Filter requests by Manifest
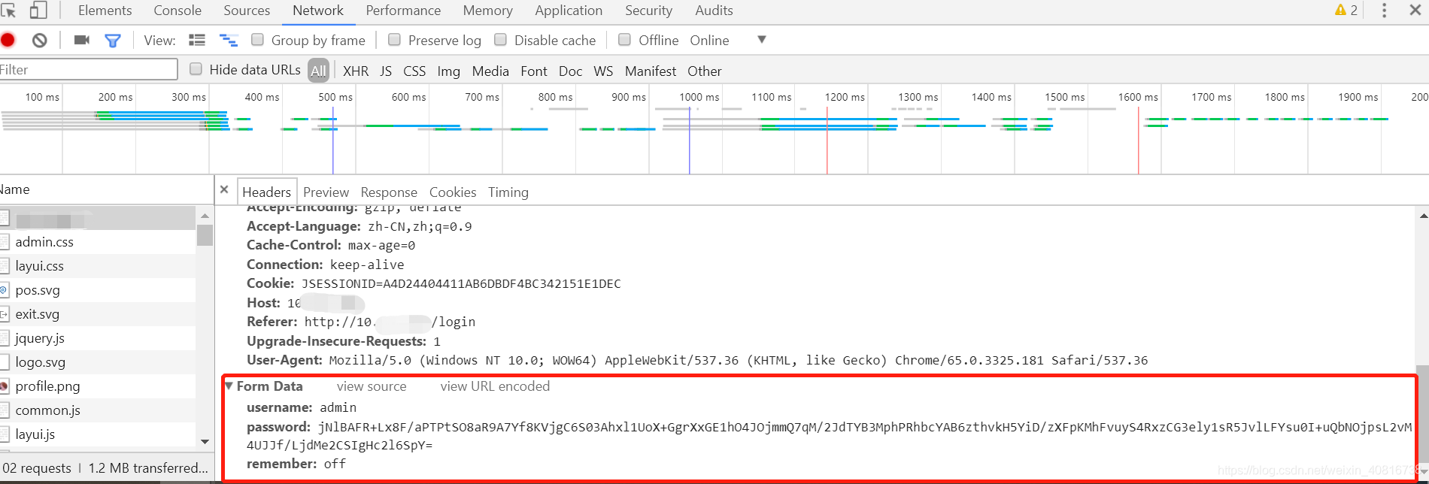 click(x=651, y=71)
